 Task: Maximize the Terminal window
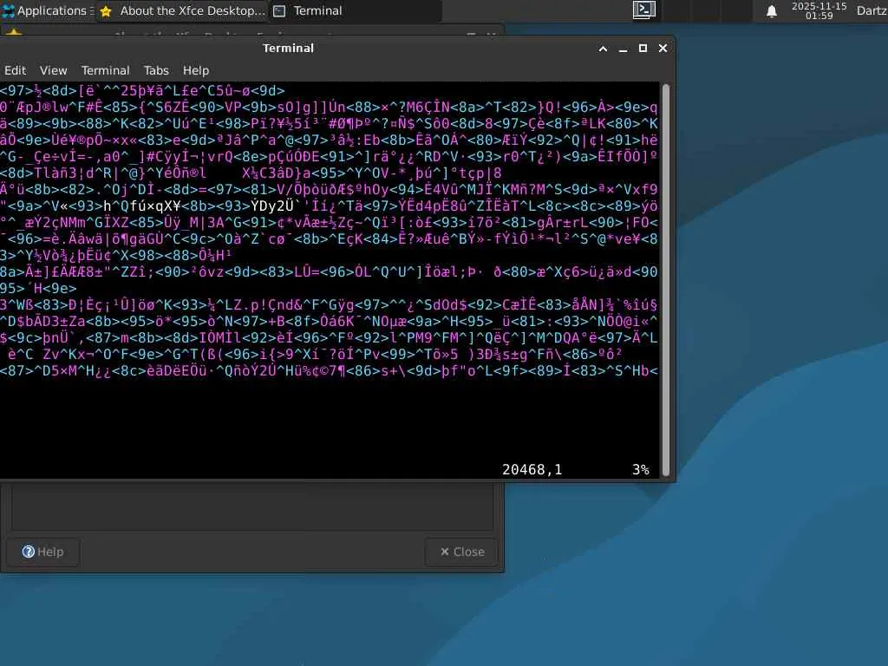click(x=643, y=49)
